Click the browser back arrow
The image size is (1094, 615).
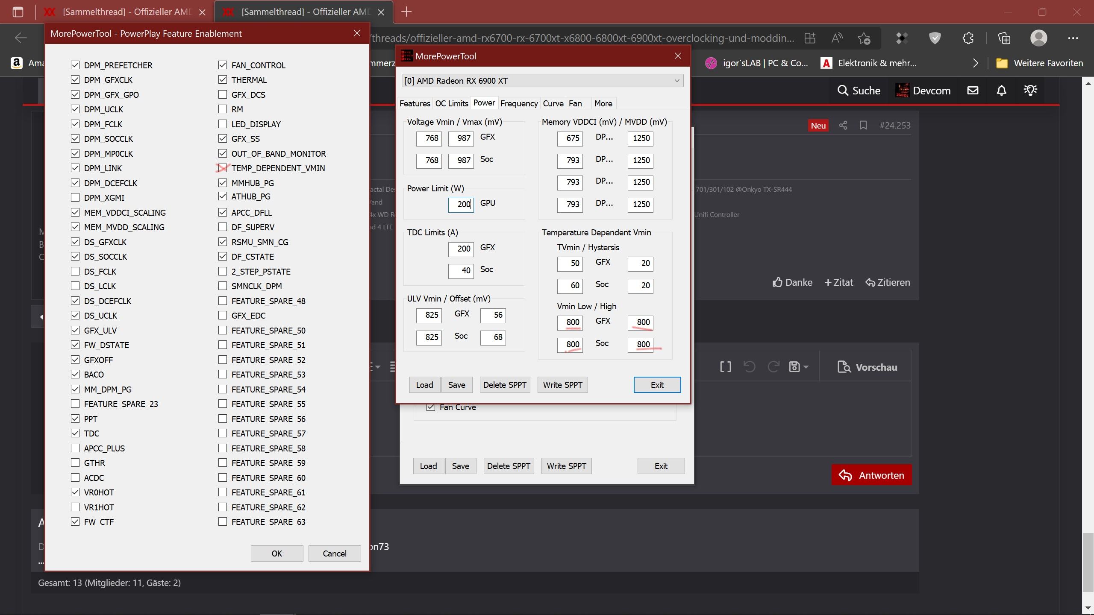pos(21,38)
